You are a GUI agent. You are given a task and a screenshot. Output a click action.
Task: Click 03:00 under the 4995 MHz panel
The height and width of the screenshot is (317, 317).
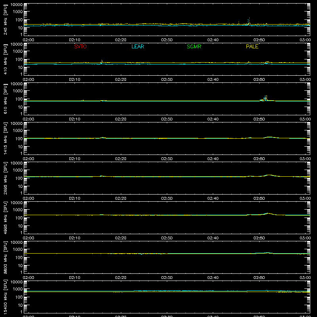click(x=305, y=238)
